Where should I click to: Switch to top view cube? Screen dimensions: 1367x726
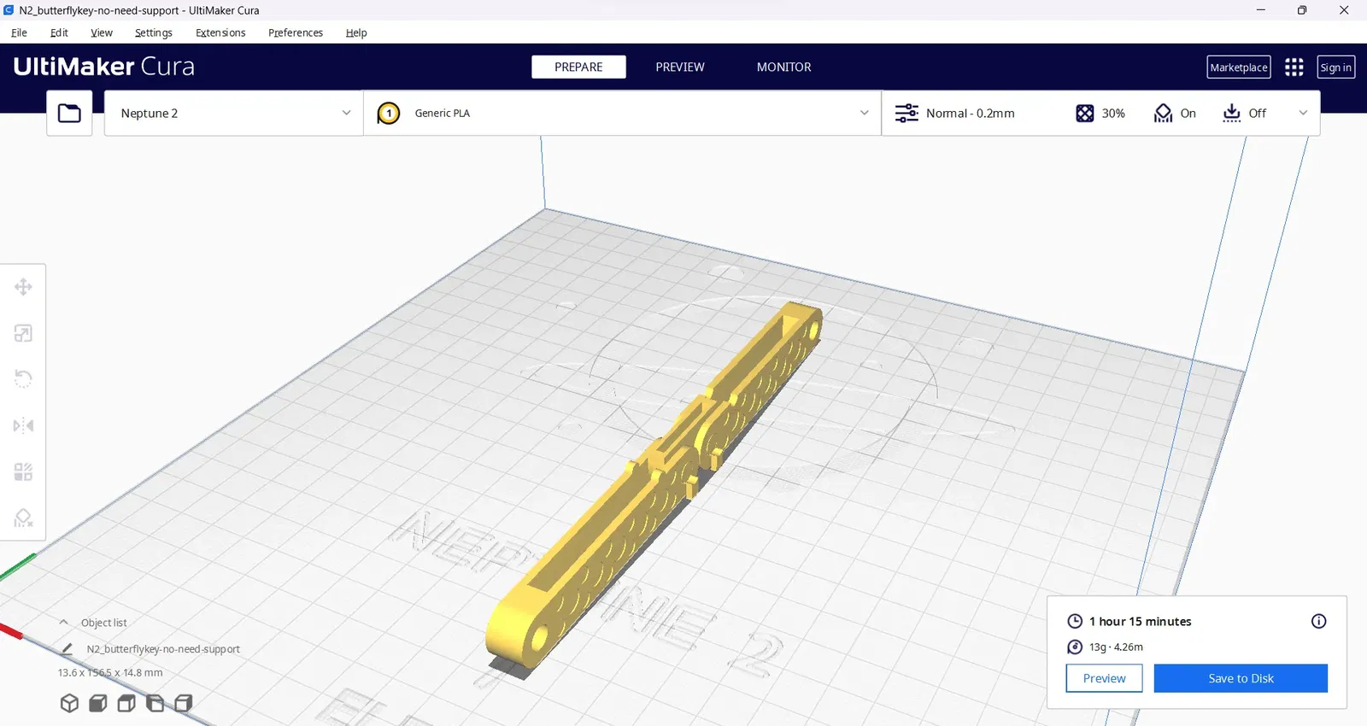pos(126,703)
